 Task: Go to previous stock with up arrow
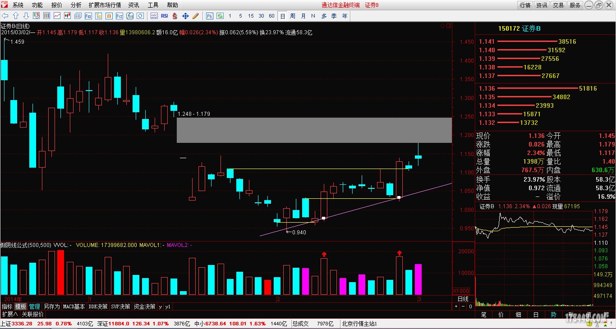(16, 16)
